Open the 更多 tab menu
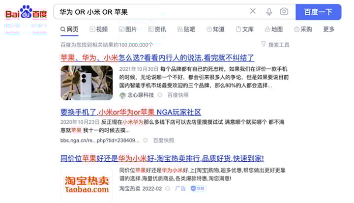Viewport: 354px width, 203px height. pos(329,29)
